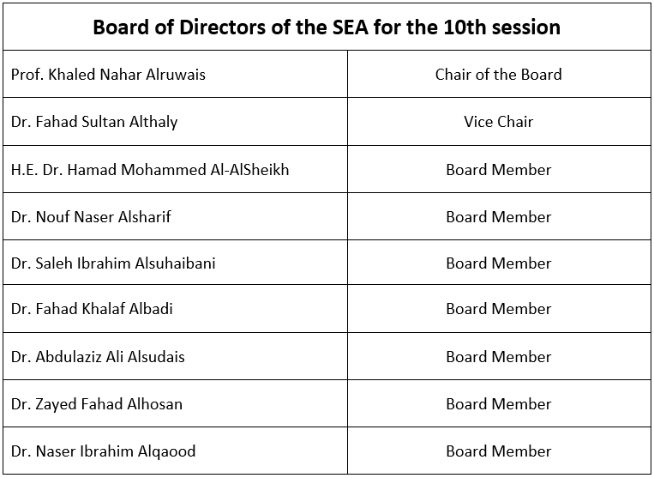This screenshot has width=654, height=478.
Task: Click the table title Board of Directors heading
Action: tap(327, 27)
